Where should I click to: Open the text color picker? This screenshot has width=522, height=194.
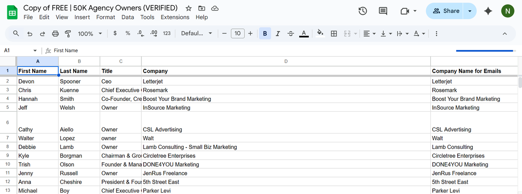click(304, 33)
